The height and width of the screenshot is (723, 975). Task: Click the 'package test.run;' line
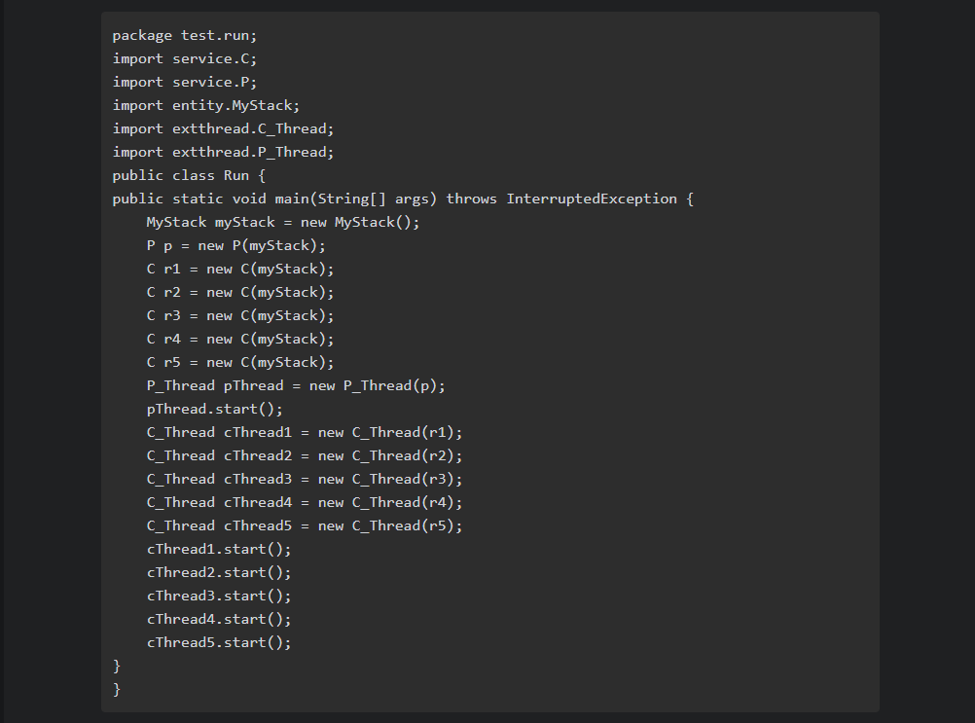pyautogui.click(x=185, y=36)
